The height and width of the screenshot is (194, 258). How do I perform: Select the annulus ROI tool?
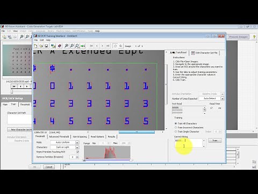(x=120, y=46)
